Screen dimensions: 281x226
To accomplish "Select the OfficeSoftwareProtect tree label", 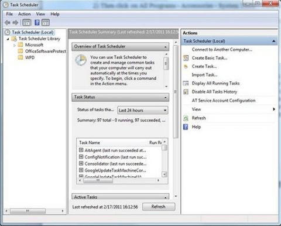I will coord(46,51).
